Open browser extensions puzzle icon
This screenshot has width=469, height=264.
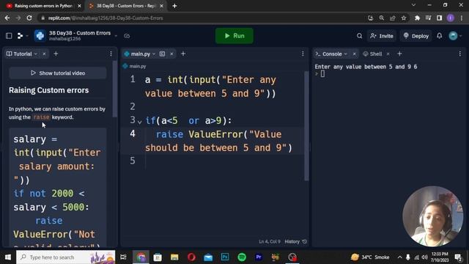[417, 18]
